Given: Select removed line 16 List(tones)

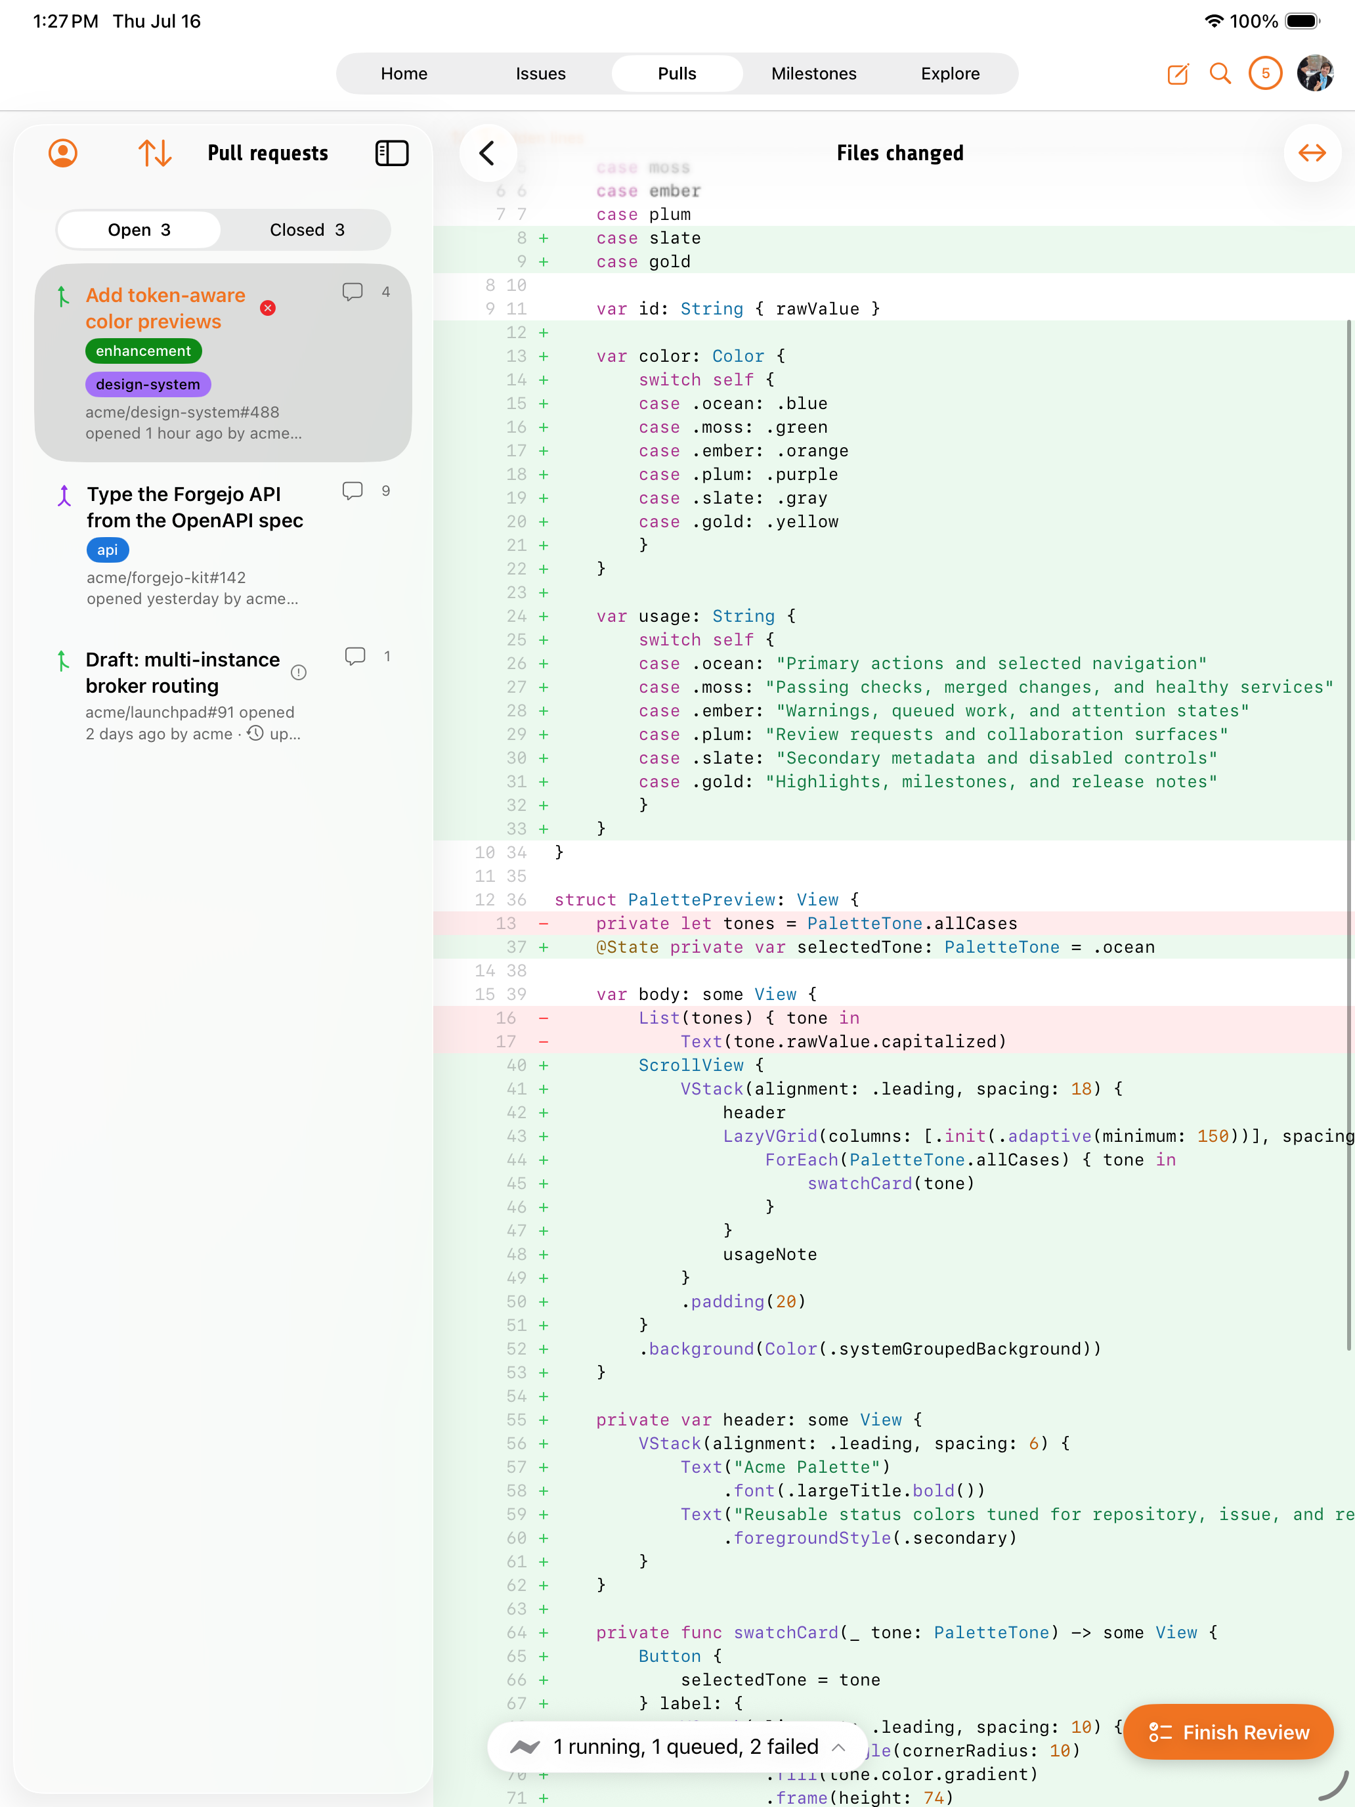Looking at the screenshot, I should (894, 1018).
